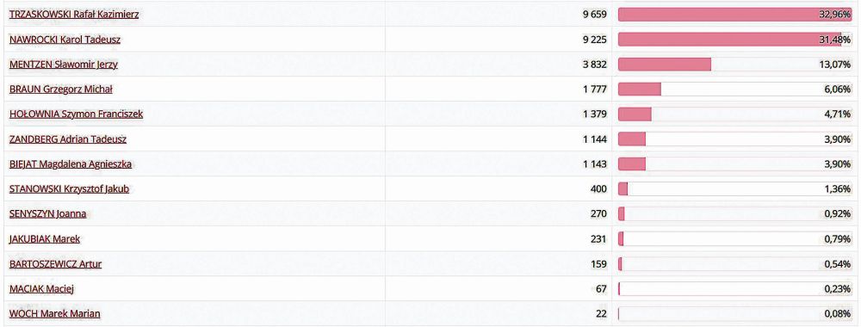Click MENTZEN Sławomir Jerzy link
Screen dimensions: 861x327
64,65
